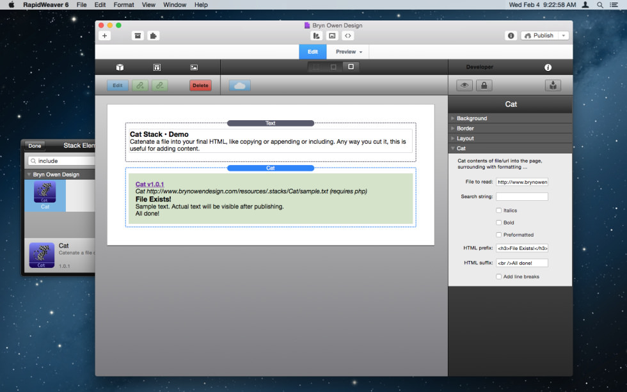Open the Edit menu in menu bar
Viewport: 627px width, 392px height.
coord(100,4)
